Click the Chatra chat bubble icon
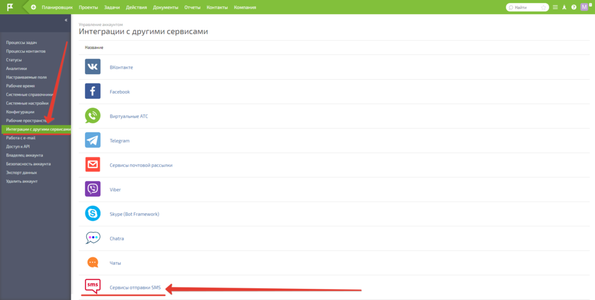The height and width of the screenshot is (300, 595). [x=92, y=238]
